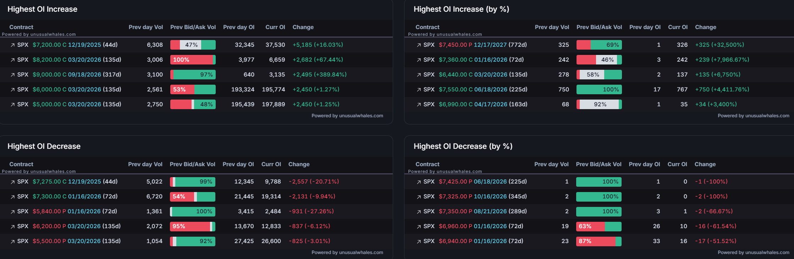Click the 95% bid/ask bar for $6,200.00 P
This screenshot has height=259, width=794.
pyautogui.click(x=193, y=226)
